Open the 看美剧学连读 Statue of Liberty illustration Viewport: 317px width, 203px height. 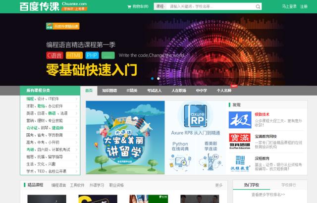coord(211,162)
